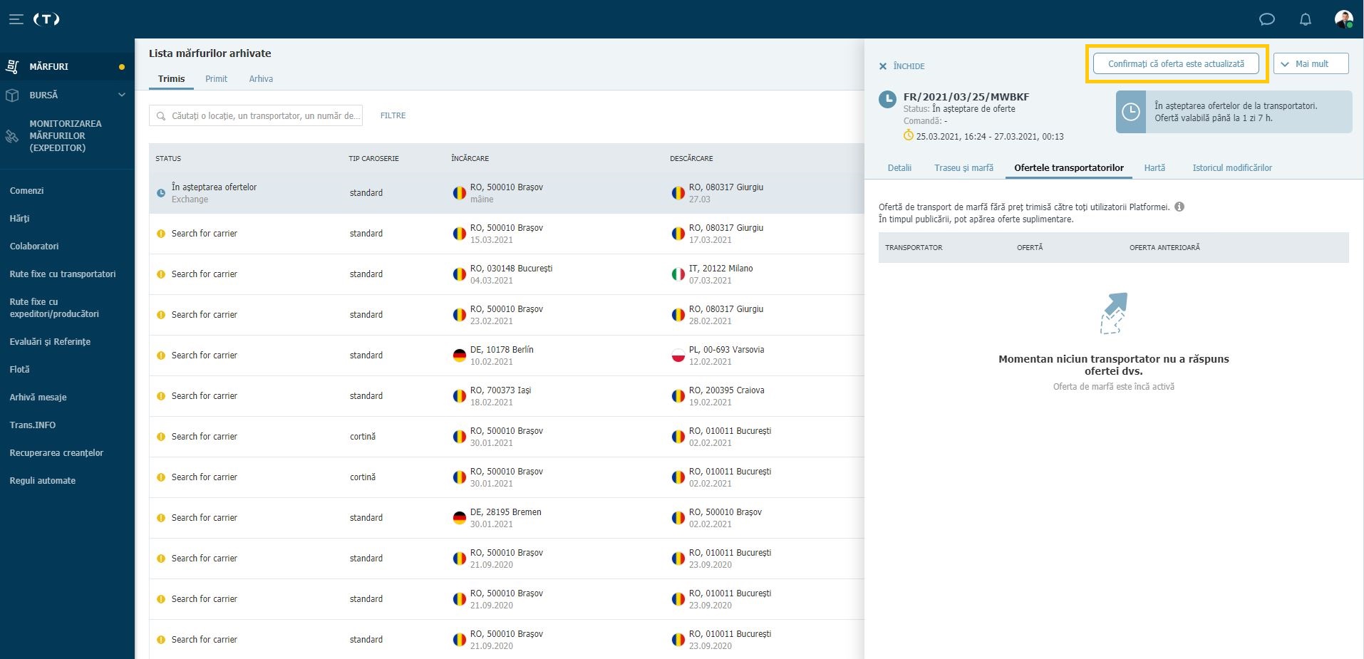Image resolution: width=1364 pixels, height=659 pixels.
Task: Click warning icon of Brașov 15.03.2021 row
Action: pyautogui.click(x=161, y=234)
